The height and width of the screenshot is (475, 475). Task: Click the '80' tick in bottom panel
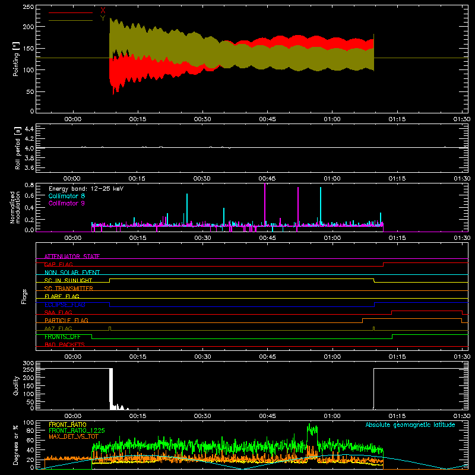pyautogui.click(x=30, y=430)
